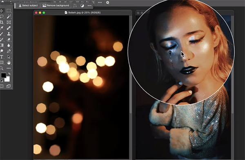Select the Horizontal Type tool
The image size is (245, 160).
(2, 57)
